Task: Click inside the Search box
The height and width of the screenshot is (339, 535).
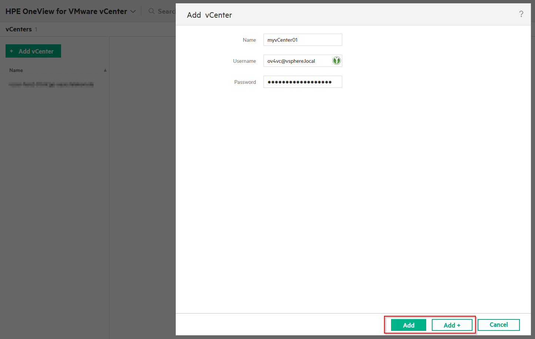Action: coord(166,11)
